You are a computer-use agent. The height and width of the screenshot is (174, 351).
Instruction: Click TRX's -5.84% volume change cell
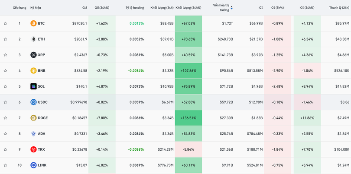coord(188,149)
